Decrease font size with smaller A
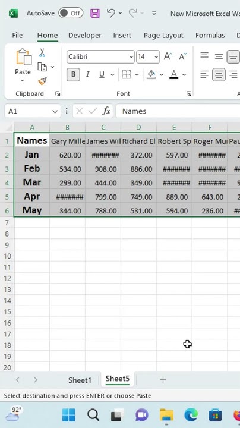The height and width of the screenshot is (428, 240). coord(182,56)
